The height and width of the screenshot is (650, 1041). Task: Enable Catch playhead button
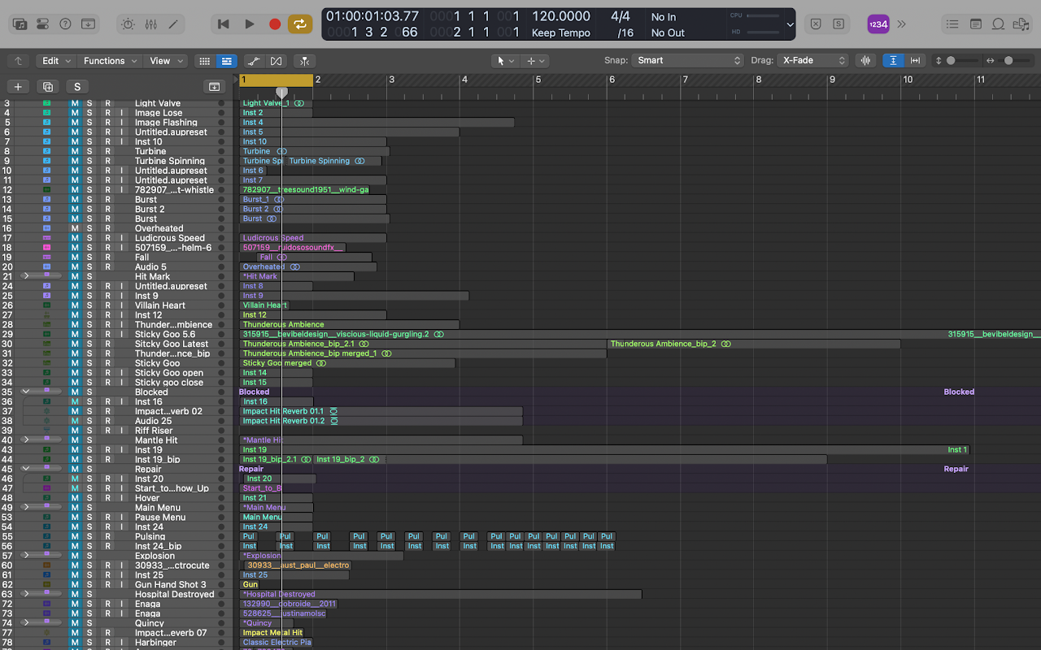click(x=305, y=61)
